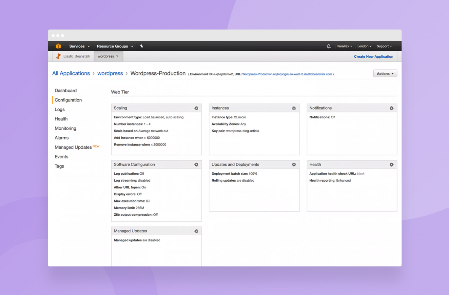Click 'Instance type: t2.micro' text
The image size is (449, 295).
(229, 117)
